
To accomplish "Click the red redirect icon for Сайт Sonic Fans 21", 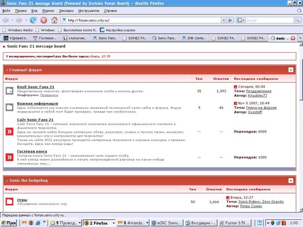I will point(10,131).
